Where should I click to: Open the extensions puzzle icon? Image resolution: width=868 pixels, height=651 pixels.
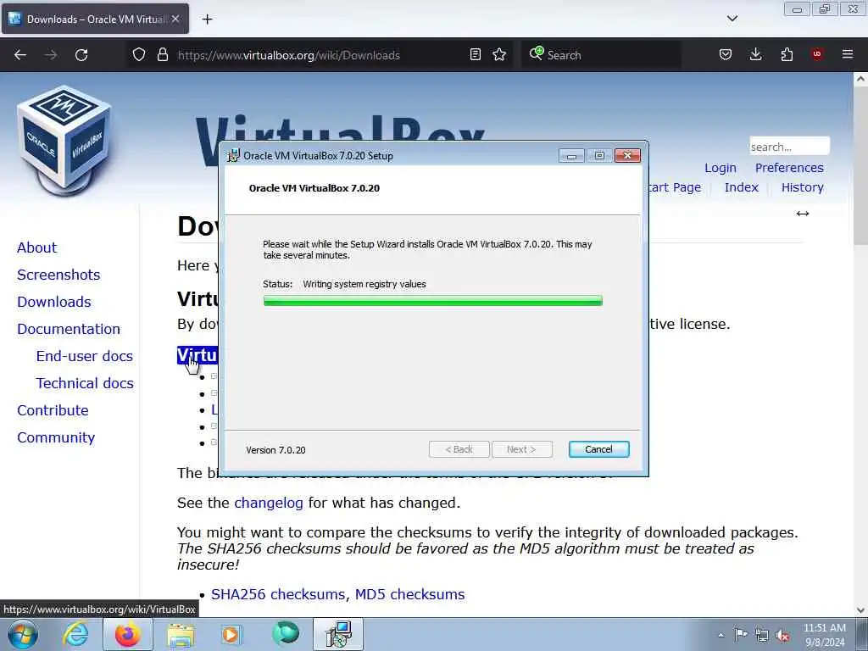pyautogui.click(x=787, y=54)
